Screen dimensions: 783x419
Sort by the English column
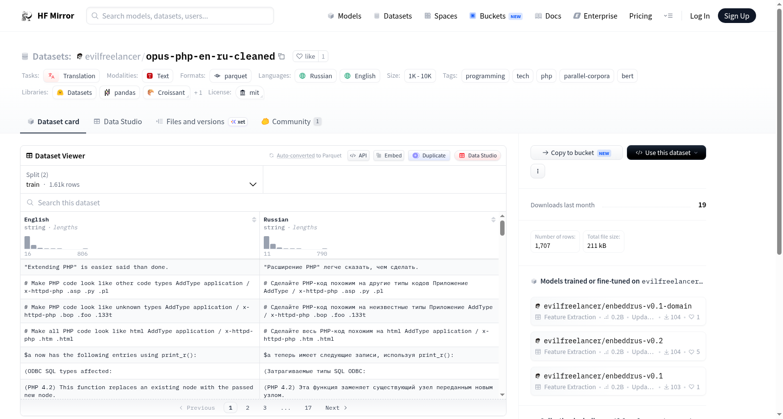[x=254, y=220]
